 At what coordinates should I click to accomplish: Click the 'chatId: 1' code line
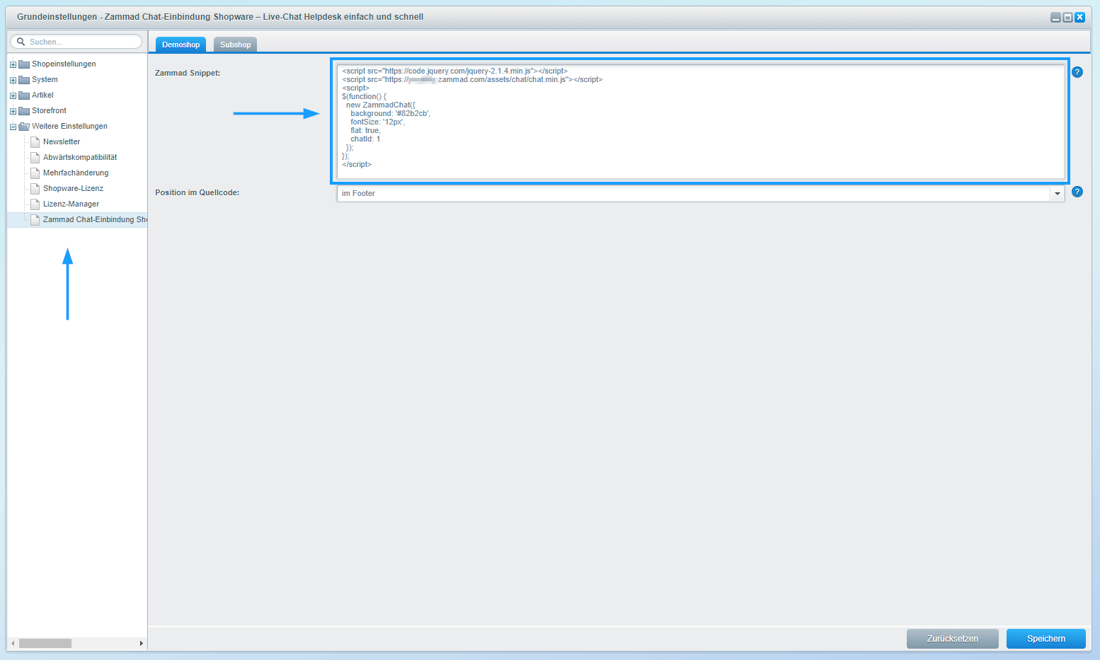coord(365,139)
